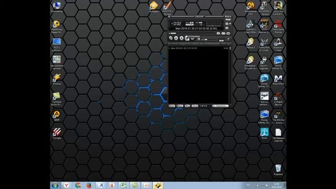Click the large round stop button in Winamp
This screenshot has width=336, height=189.
[187, 38]
